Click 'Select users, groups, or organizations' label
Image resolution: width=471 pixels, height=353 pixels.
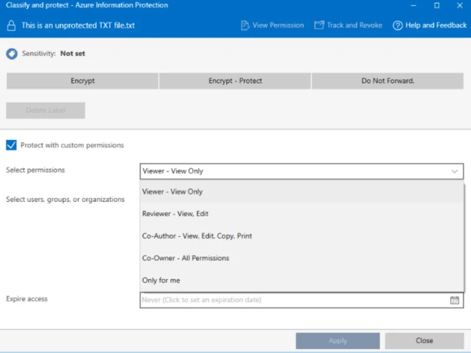[x=65, y=199]
